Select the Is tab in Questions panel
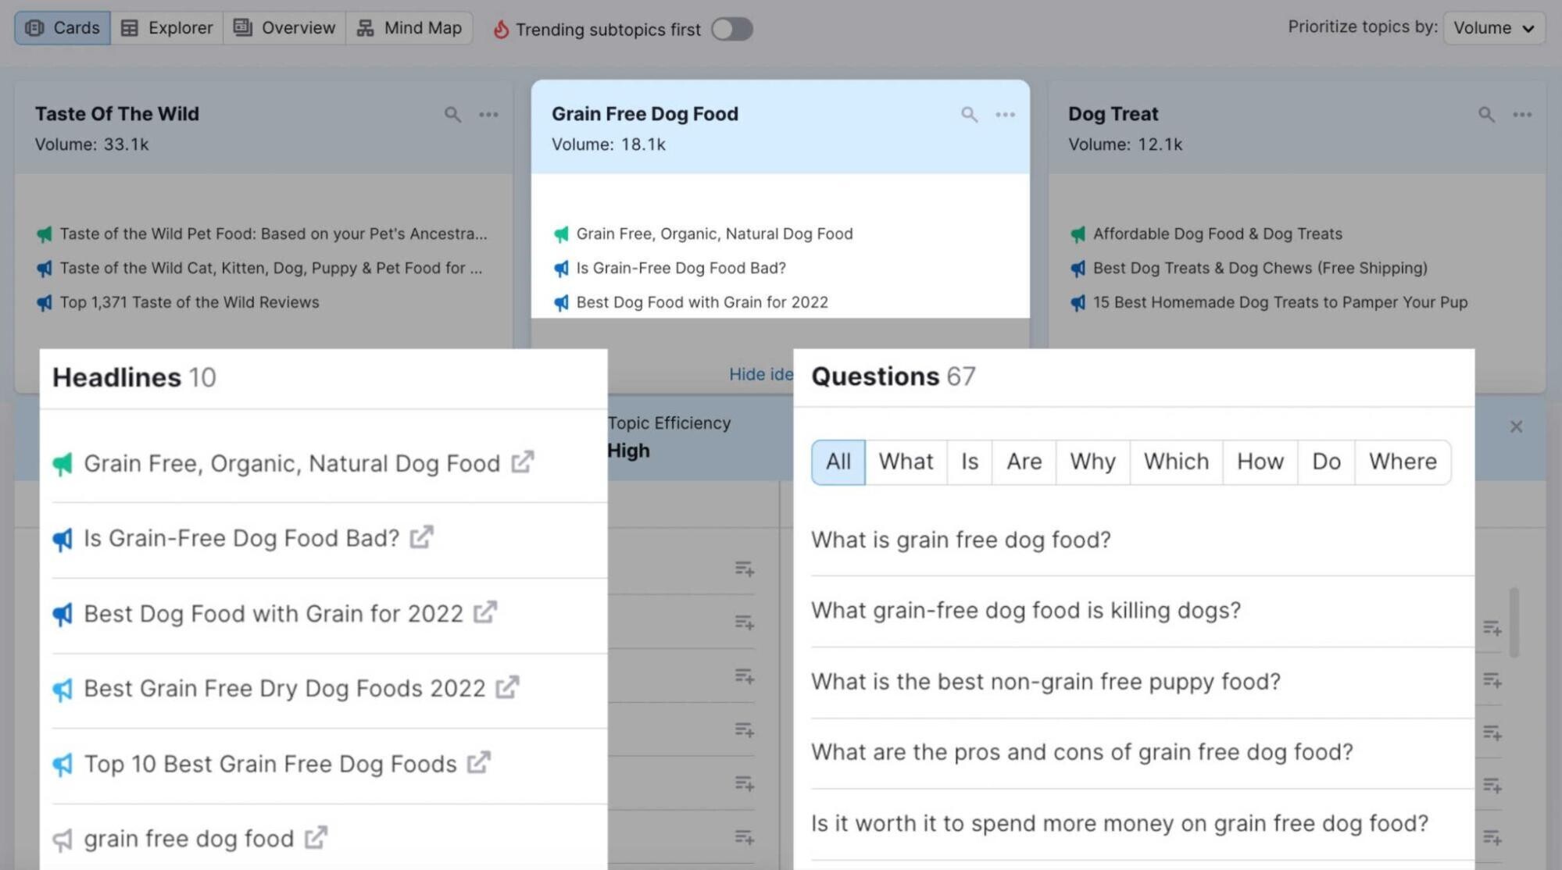Screen dimensions: 1562x870 [969, 461]
